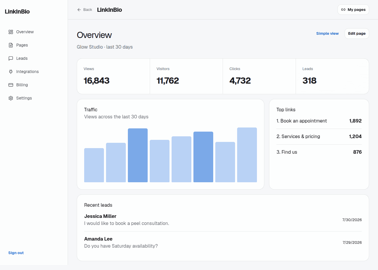Click the peel consultation message text
Screen dimensions: 378x270
[127, 223]
